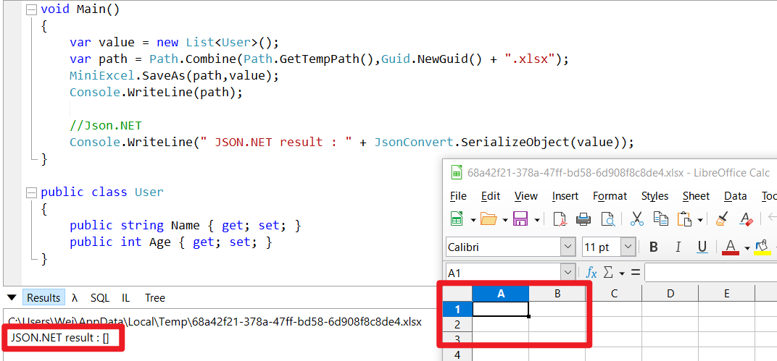Switch to the Results tab

[x=43, y=298]
